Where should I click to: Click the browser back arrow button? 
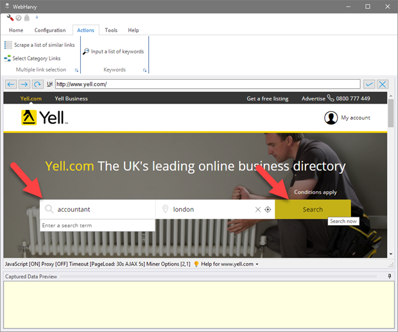[11, 84]
